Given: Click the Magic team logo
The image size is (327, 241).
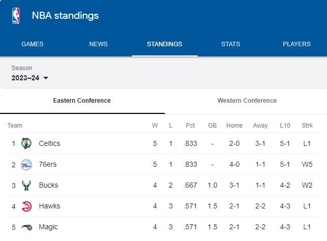Looking at the screenshot, I should [26, 227].
